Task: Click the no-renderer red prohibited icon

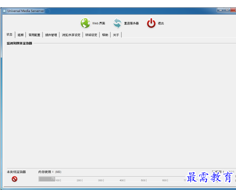Action: (x=15, y=179)
